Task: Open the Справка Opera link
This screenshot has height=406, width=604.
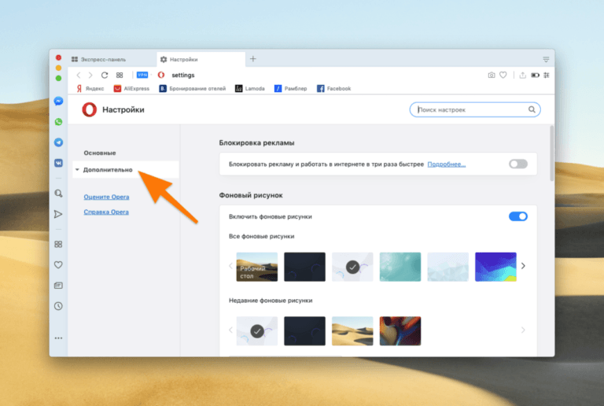Action: [x=106, y=212]
